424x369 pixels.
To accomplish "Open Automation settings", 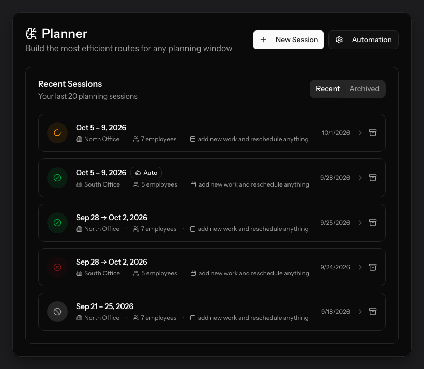I will pos(363,40).
